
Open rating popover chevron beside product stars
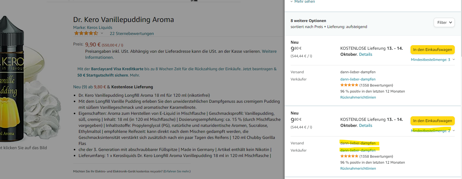point(102,33)
